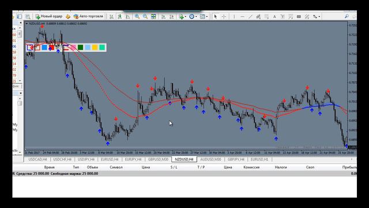Zoom out of the chart
Image resolution: width=369 pixels, height=208 pixels.
point(145,17)
